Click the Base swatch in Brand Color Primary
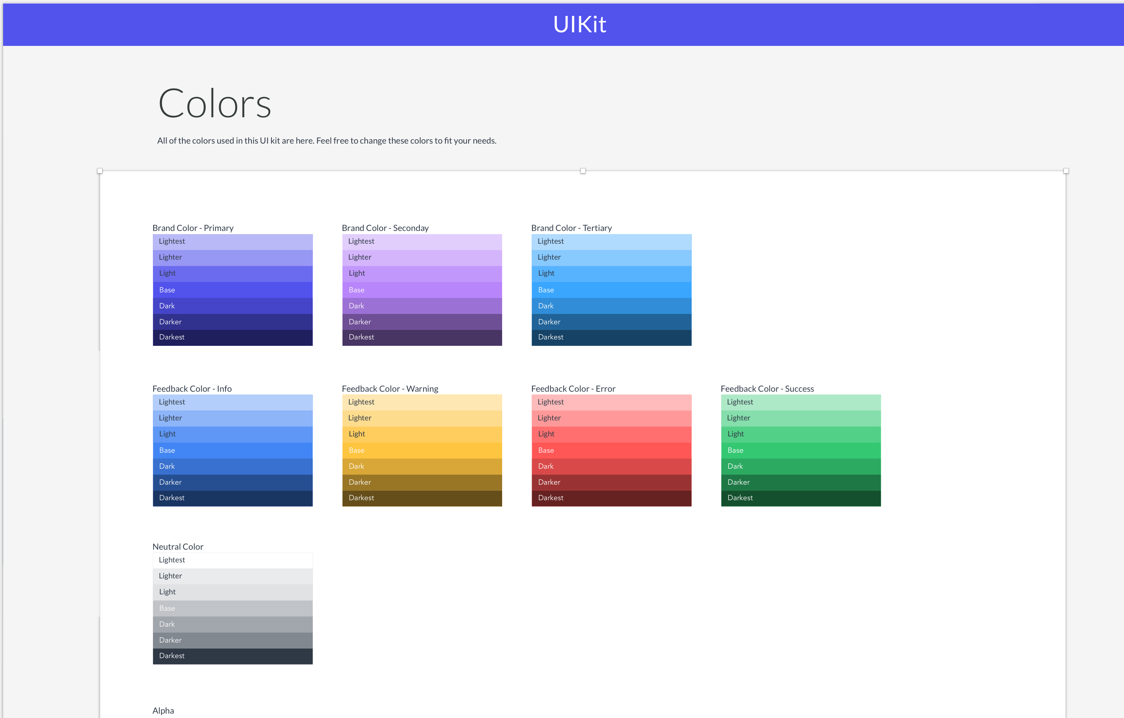The height and width of the screenshot is (718, 1124). coord(232,290)
